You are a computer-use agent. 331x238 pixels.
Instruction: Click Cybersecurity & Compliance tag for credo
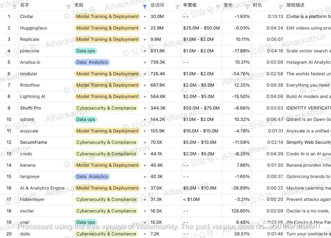pos(106,154)
